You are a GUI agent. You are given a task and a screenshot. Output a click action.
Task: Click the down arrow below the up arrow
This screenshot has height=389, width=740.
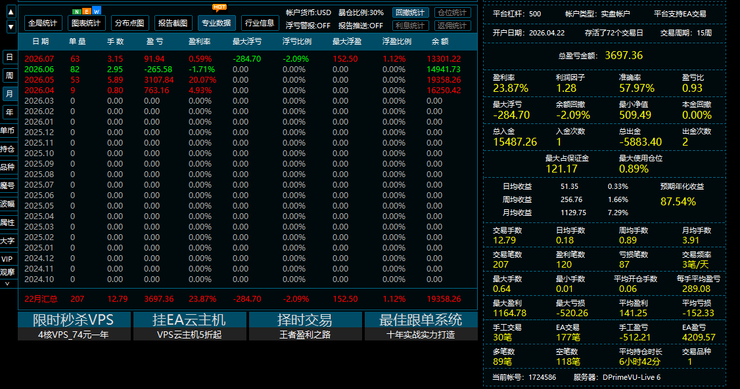click(x=11, y=27)
